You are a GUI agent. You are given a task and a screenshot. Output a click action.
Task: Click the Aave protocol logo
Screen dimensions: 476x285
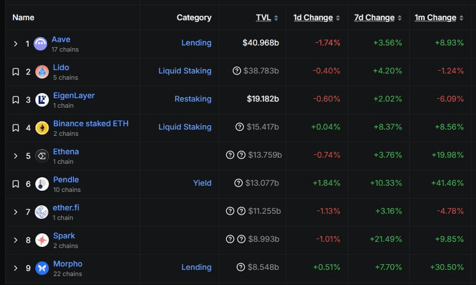click(40, 44)
